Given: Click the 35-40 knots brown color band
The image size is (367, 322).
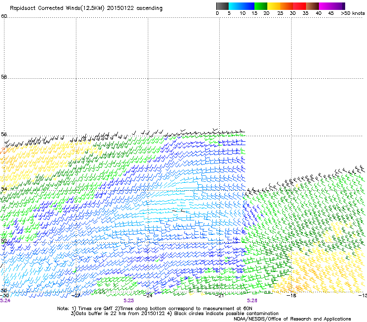Looking at the screenshot, I should click(312, 6).
